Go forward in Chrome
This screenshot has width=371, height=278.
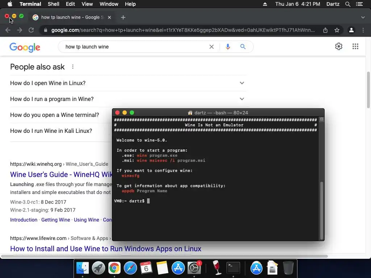pyautogui.click(x=20, y=30)
